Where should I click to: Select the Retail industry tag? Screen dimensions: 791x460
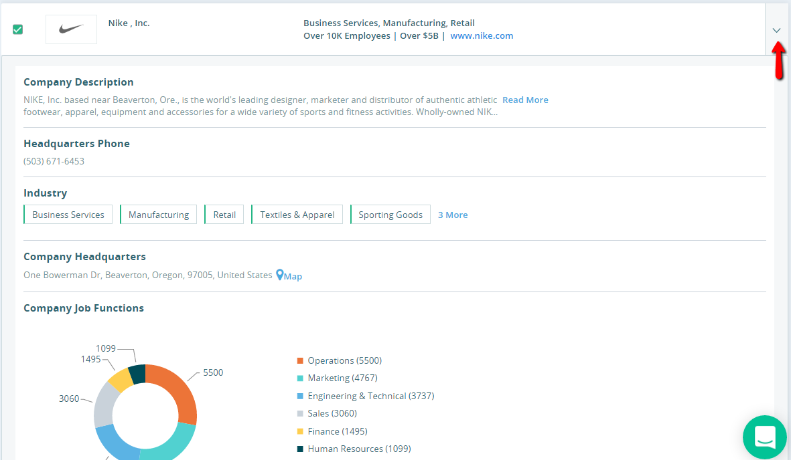224,215
